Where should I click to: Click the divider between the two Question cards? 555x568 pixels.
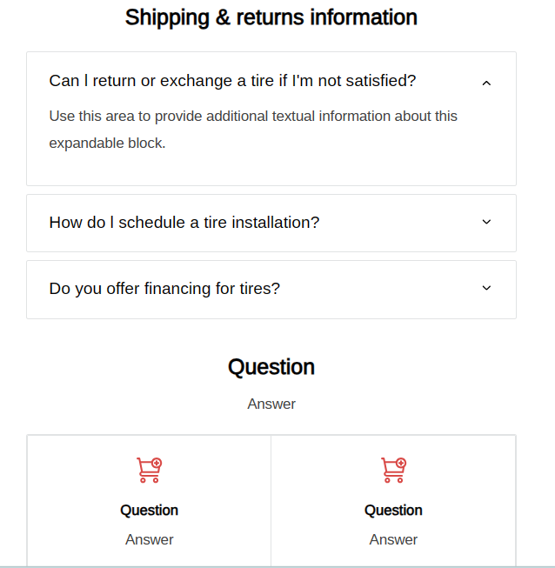[x=271, y=500]
